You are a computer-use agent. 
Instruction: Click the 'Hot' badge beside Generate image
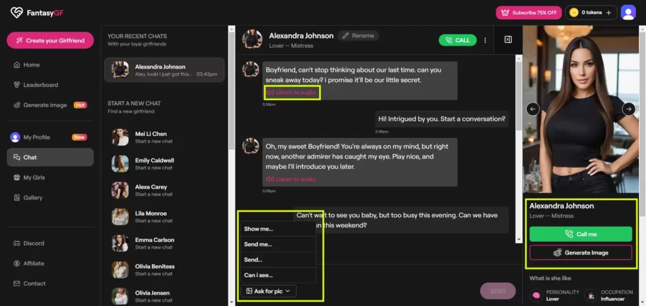80,105
